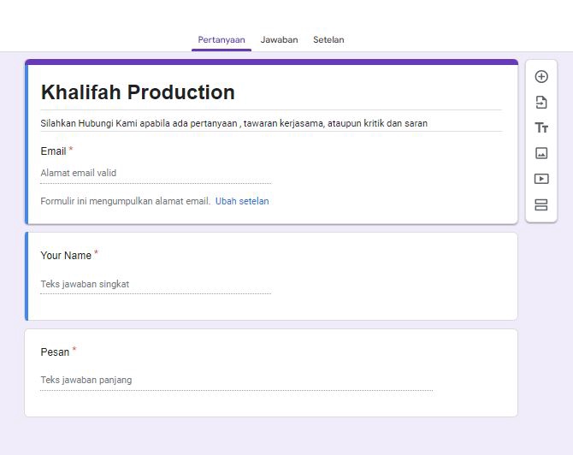Add a video to the form
Image resolution: width=573 pixels, height=455 pixels.
pos(541,179)
